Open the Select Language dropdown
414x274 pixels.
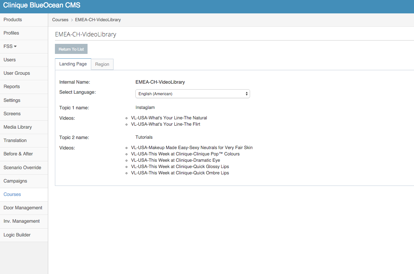coord(193,94)
